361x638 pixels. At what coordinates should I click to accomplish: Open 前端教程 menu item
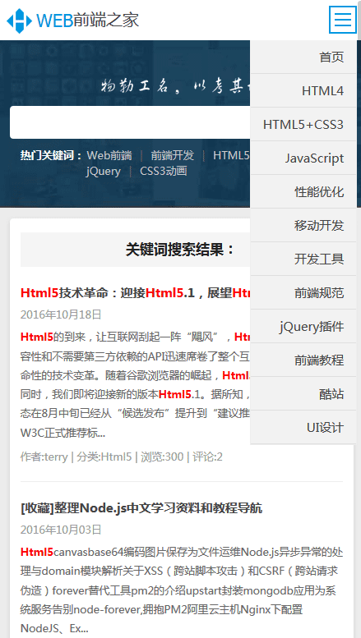click(303, 360)
